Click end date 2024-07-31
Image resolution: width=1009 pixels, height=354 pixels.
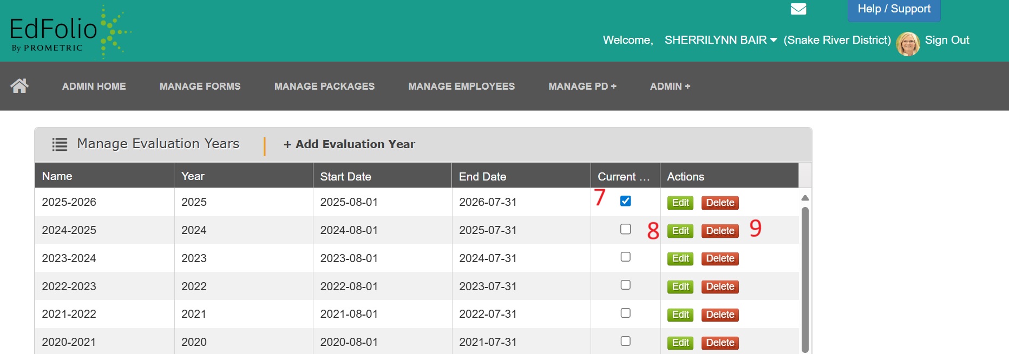click(x=488, y=258)
